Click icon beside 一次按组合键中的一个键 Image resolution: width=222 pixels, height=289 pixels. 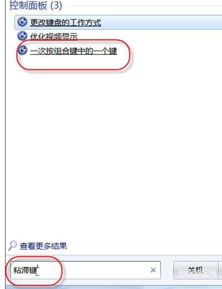click(x=22, y=50)
